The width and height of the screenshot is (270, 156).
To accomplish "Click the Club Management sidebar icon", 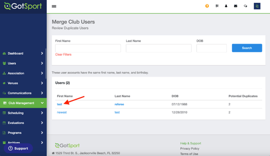I will point(5,103).
